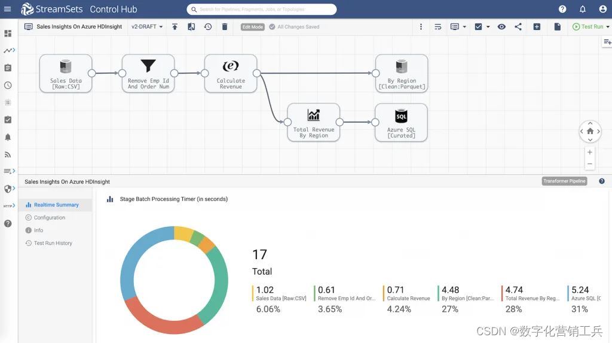This screenshot has height=343, width=612.
Task: Toggle the preview eye icon
Action: [501, 26]
